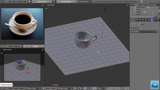160x90 pixels.
Task: Open the World properties tab
Action: pyautogui.click(x=143, y=20)
